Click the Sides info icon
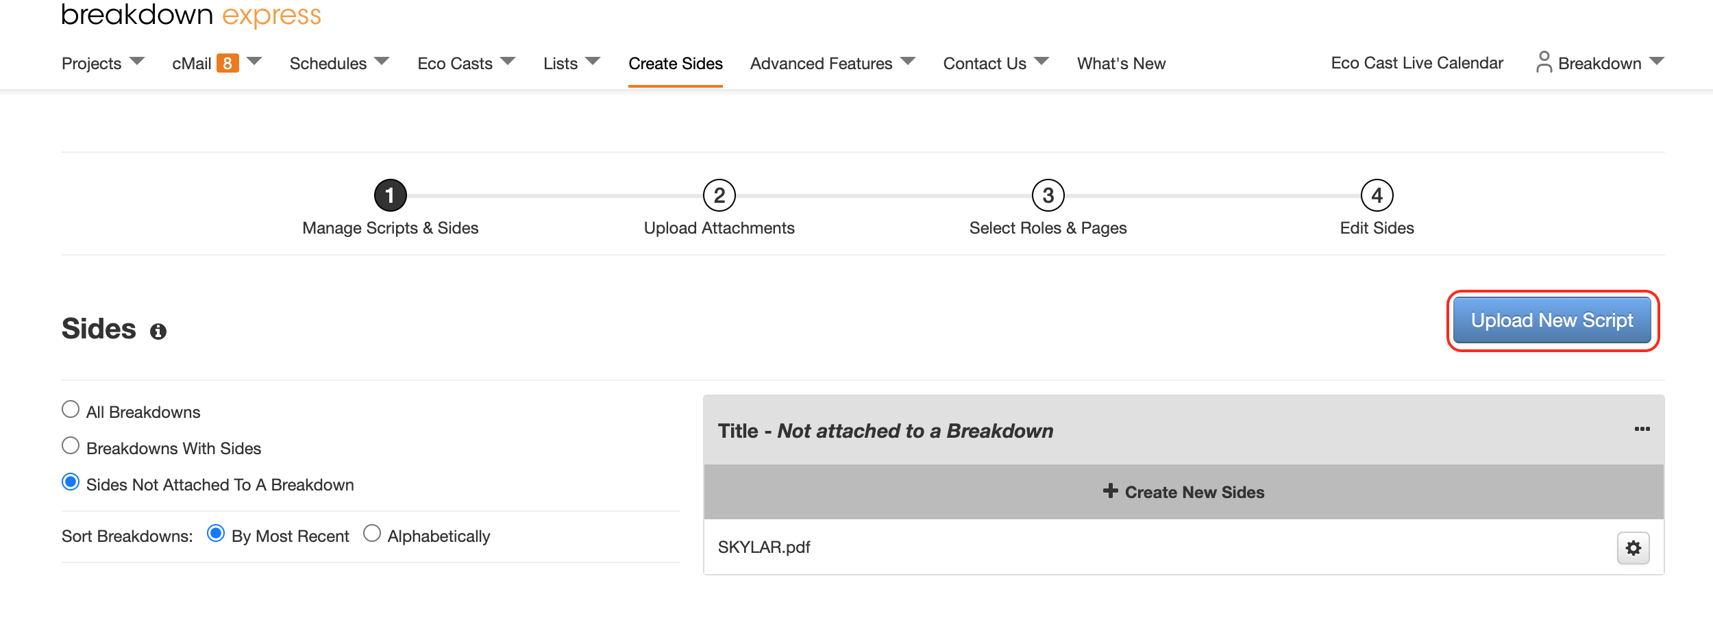 tap(158, 332)
